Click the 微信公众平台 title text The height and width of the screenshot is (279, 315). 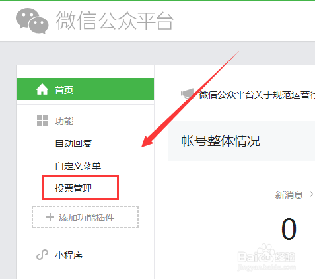click(x=115, y=20)
